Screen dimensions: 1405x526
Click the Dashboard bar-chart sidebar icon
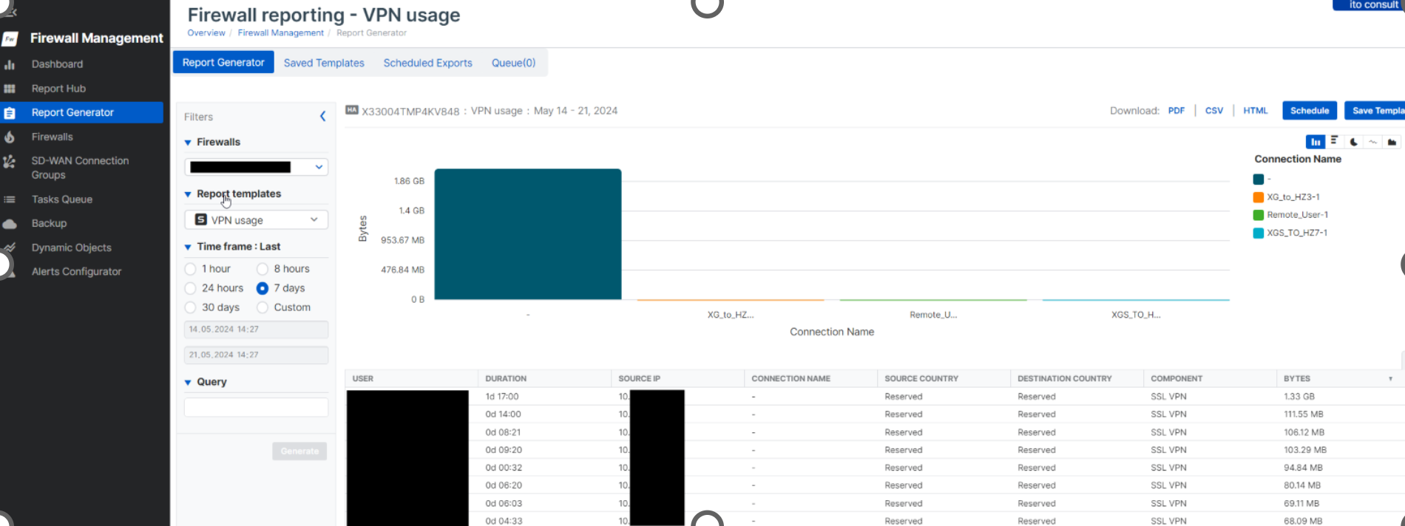point(10,64)
